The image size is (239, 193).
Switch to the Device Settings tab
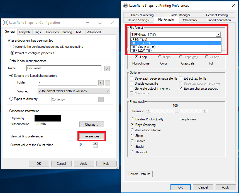point(138,20)
